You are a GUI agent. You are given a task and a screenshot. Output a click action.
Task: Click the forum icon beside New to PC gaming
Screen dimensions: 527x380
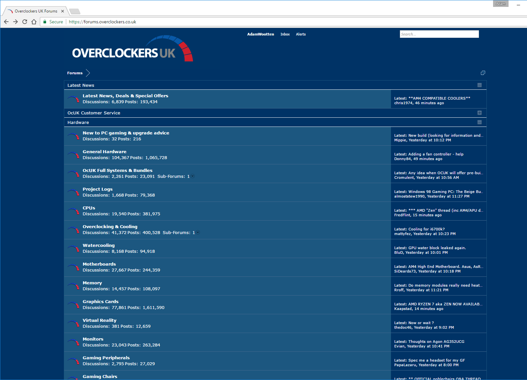73,136
